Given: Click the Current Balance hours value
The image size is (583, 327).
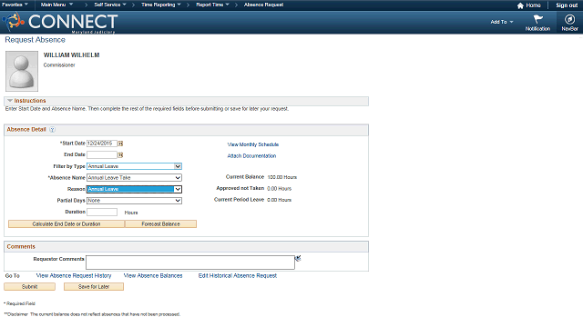Looking at the screenshot, I should [x=281, y=177].
